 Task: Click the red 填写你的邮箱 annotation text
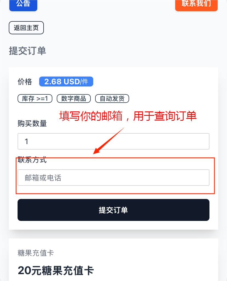(x=128, y=116)
